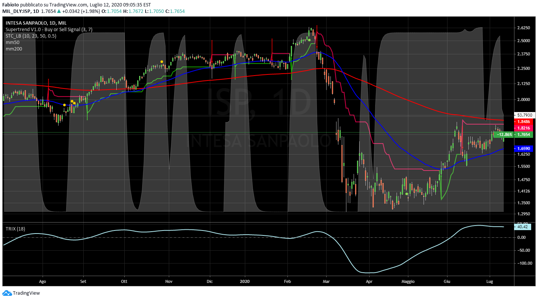Viewport: 538px width, 300px height.
Task: Click the green signal dot among the May candles
Action: point(407,194)
